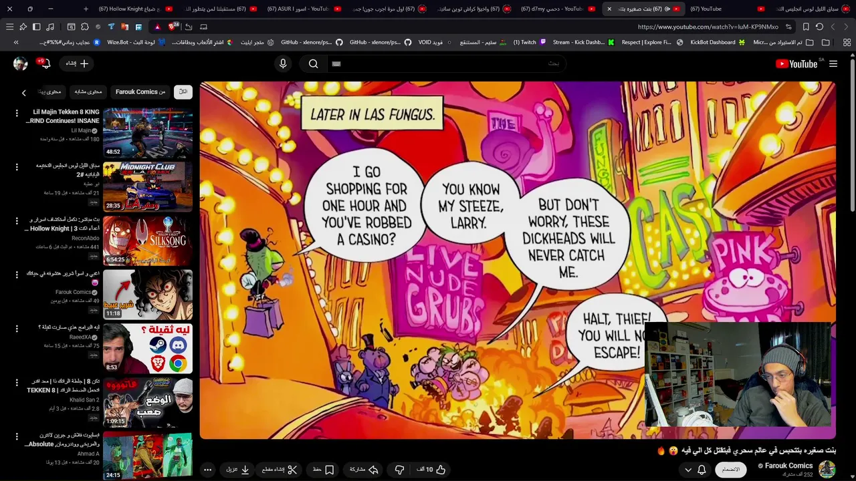856x481 pixels.
Task: Open site settings icon beside the URL
Action: (x=789, y=27)
